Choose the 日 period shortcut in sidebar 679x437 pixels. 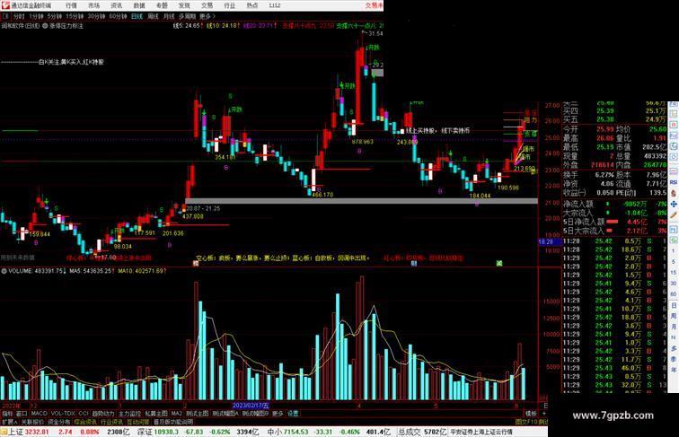pyautogui.click(x=674, y=305)
